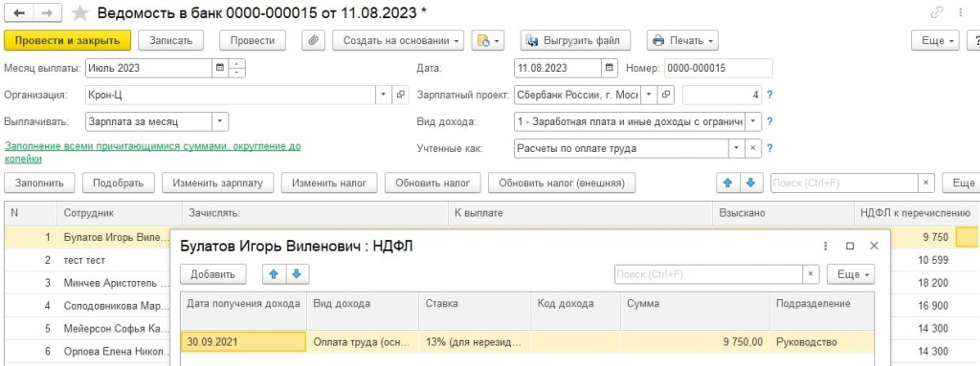Open the filling settings green link

152,152
